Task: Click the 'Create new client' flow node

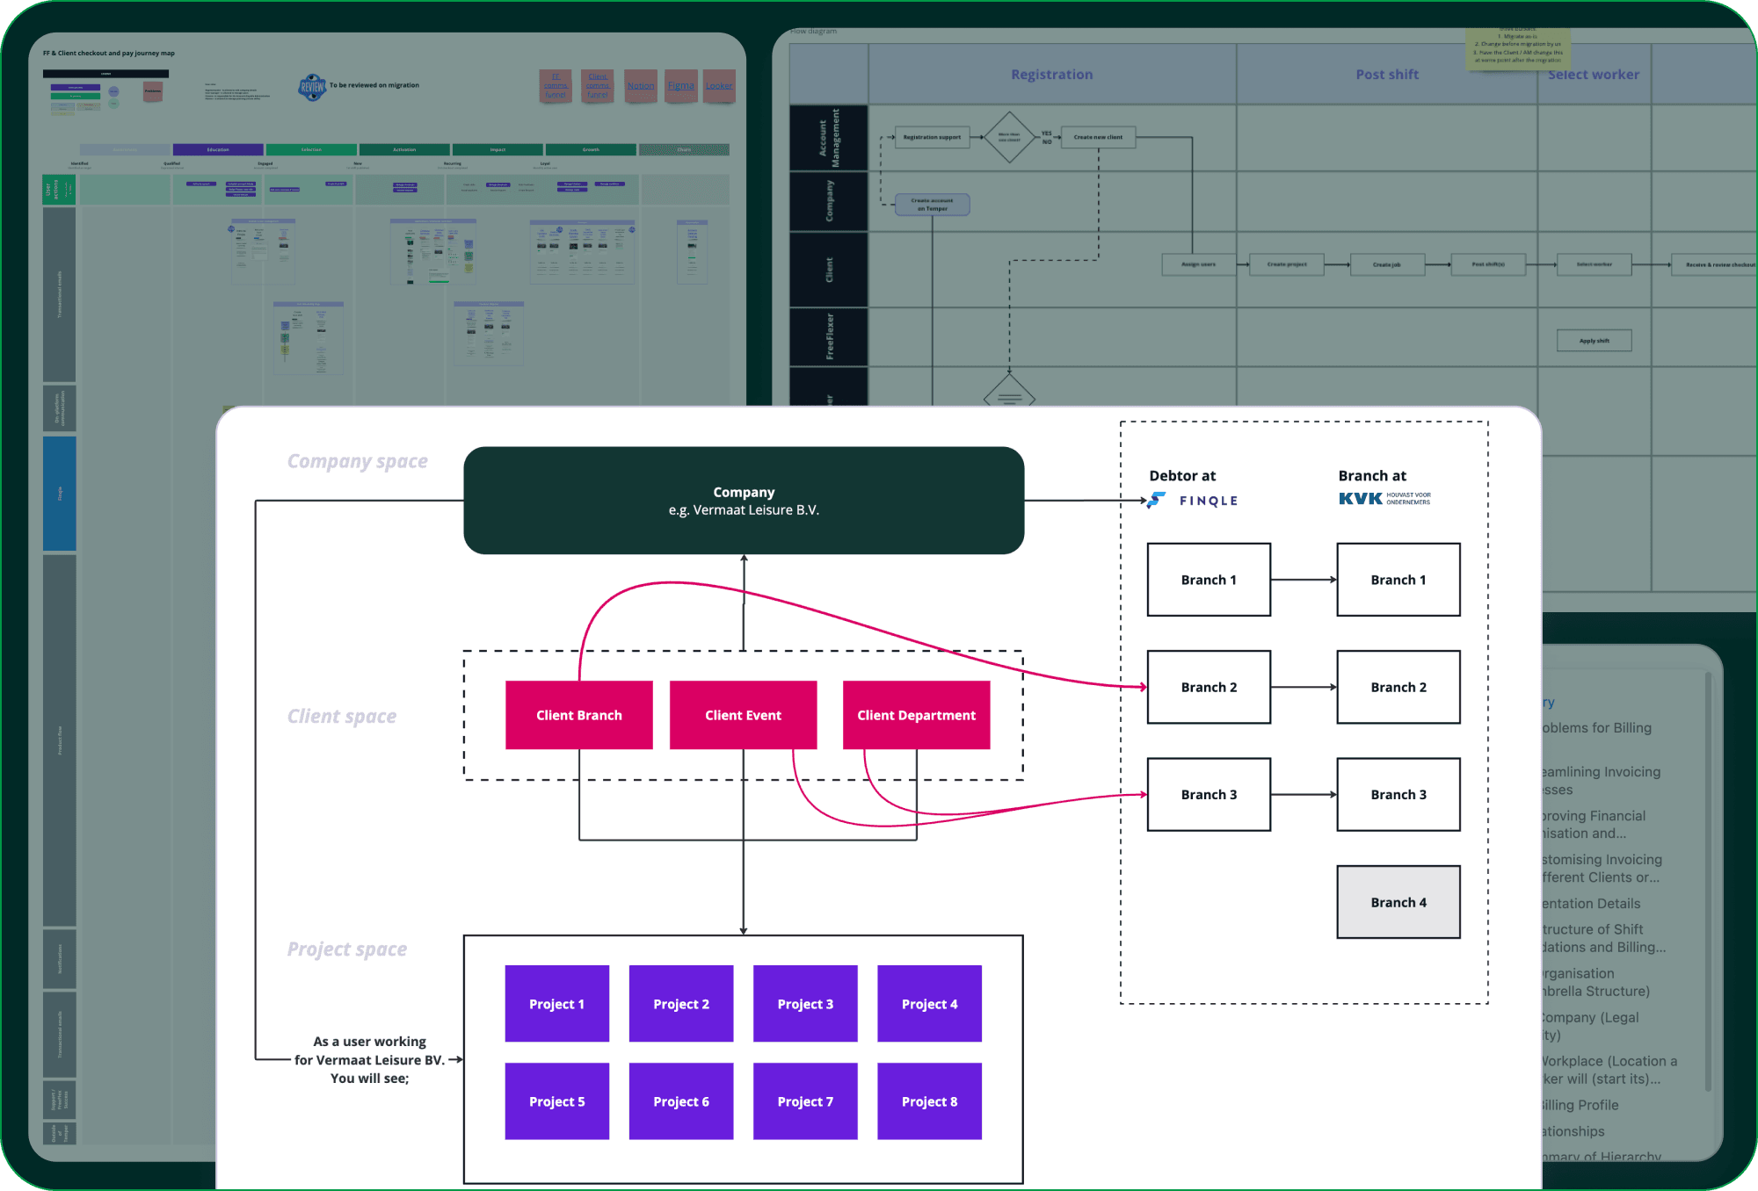Action: pos(1098,137)
